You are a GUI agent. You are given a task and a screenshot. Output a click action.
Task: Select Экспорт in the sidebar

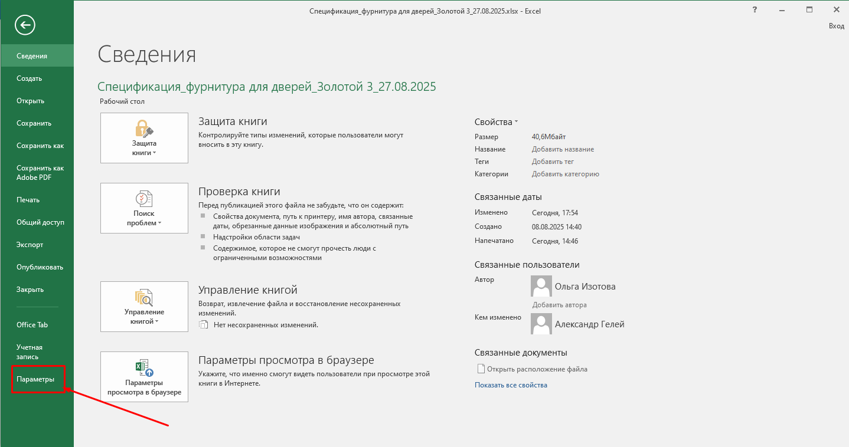[30, 245]
